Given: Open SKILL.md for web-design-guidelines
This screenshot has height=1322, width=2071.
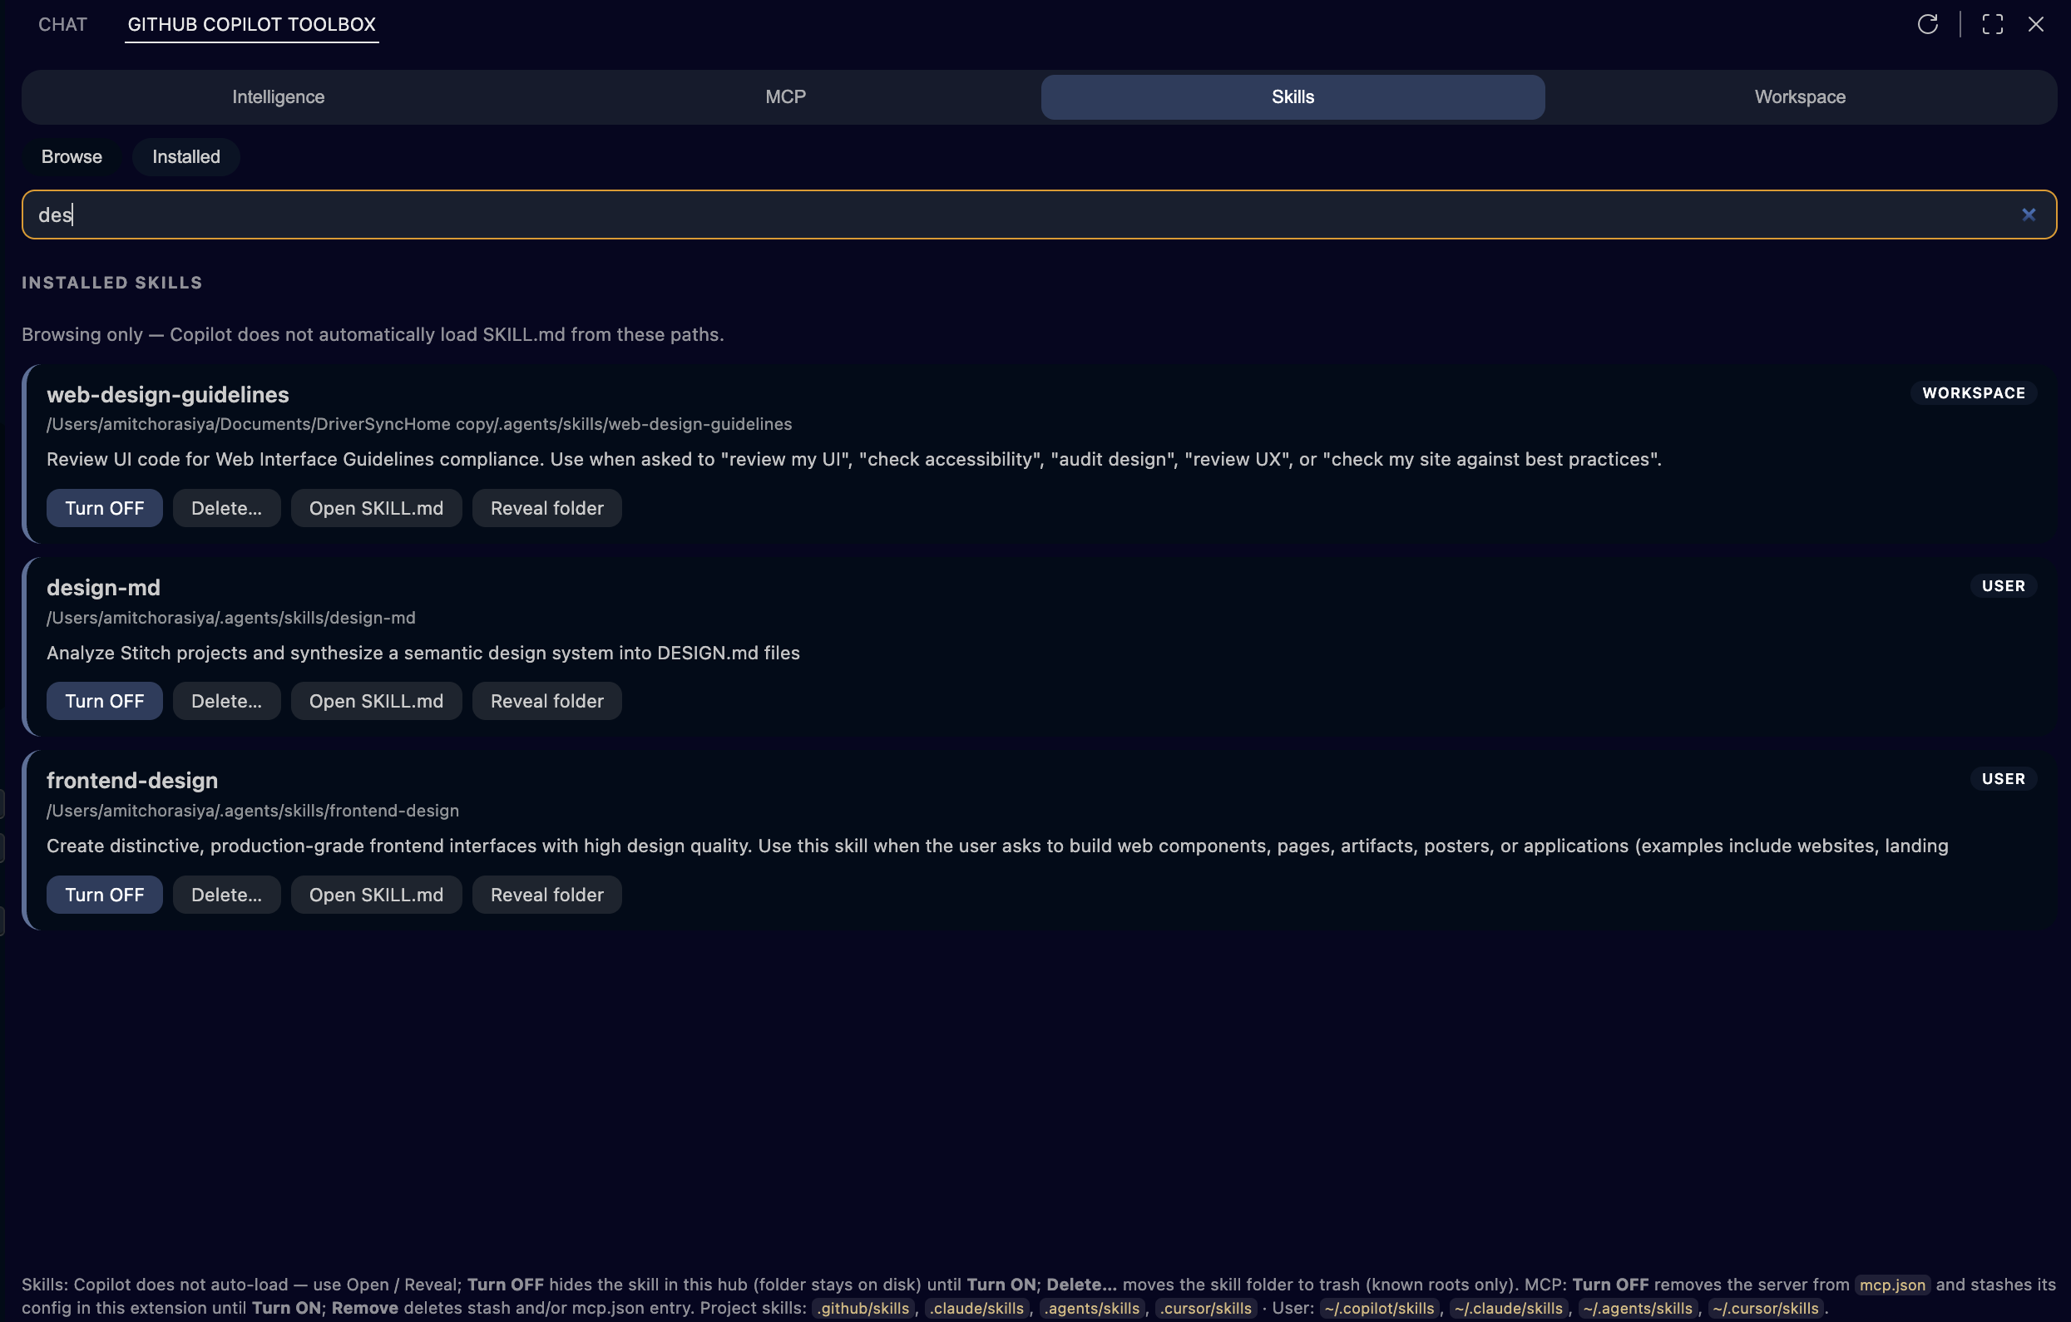Looking at the screenshot, I should coord(376,507).
